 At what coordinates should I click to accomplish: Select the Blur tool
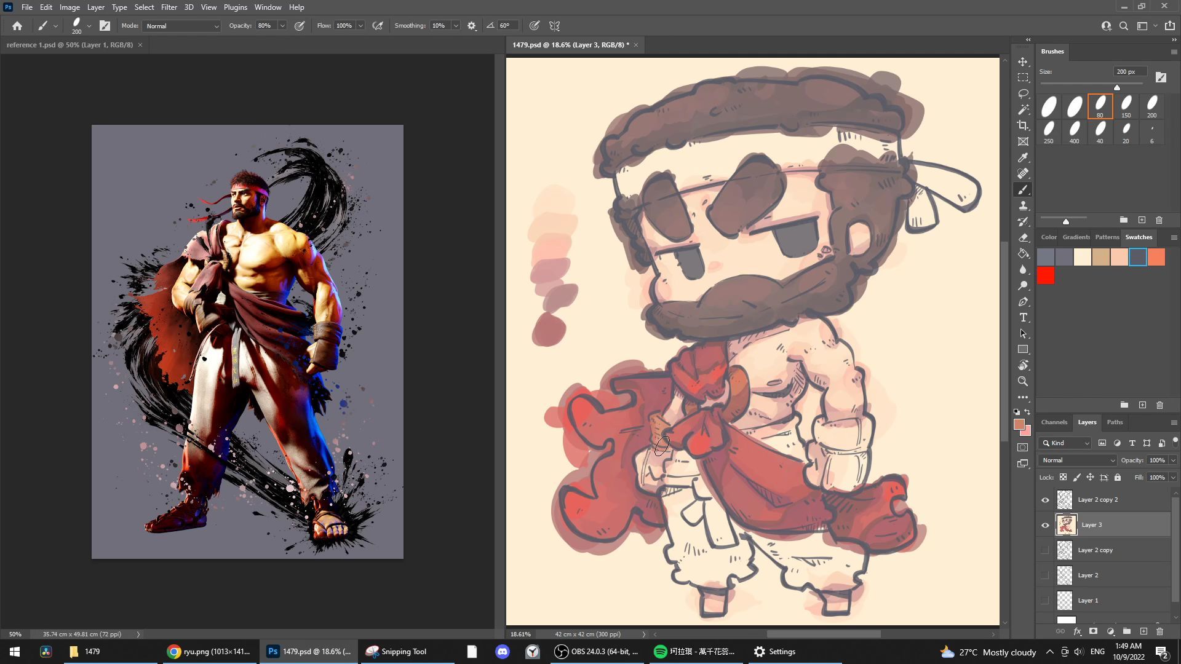(1023, 270)
